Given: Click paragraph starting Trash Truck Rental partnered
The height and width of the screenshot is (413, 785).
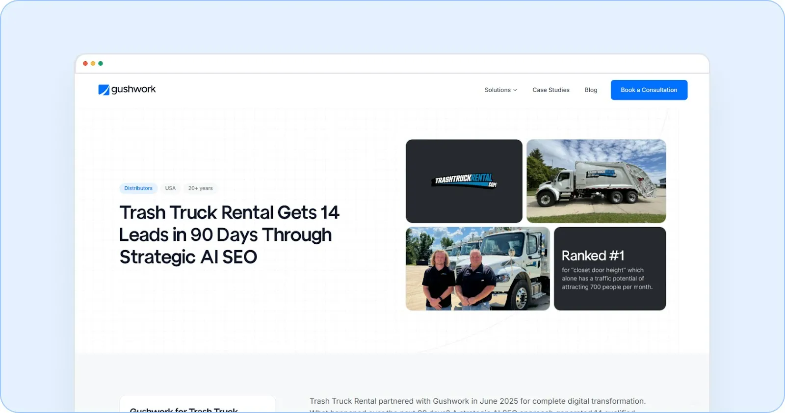Looking at the screenshot, I should point(477,406).
